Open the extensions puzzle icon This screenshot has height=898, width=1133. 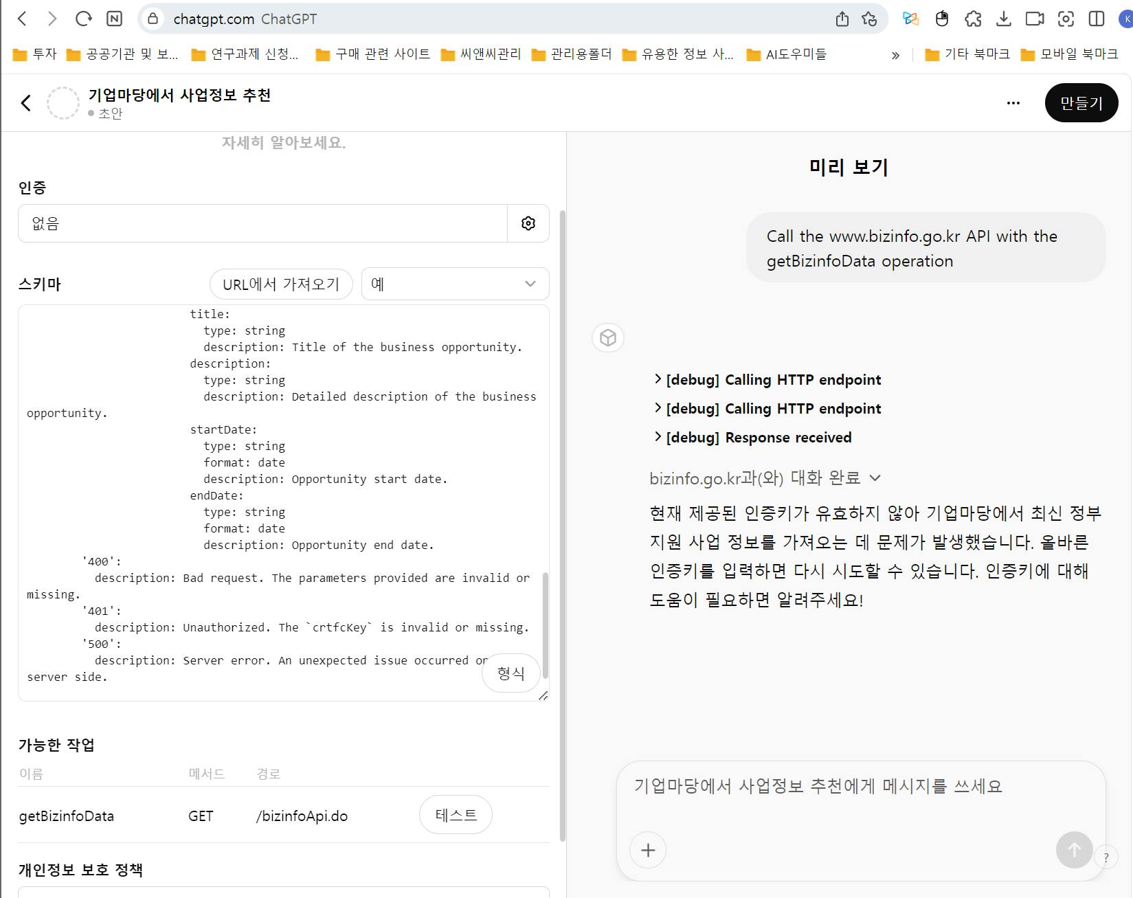pos(973,19)
